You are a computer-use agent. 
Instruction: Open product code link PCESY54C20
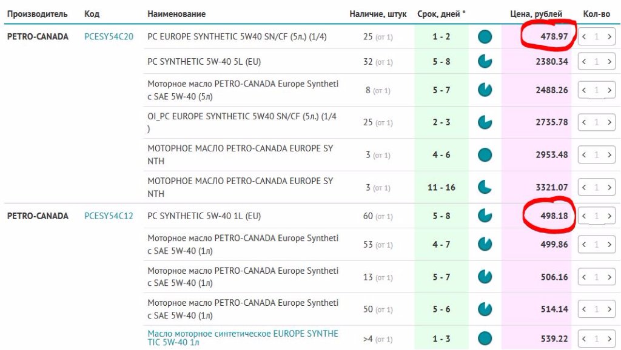point(109,37)
